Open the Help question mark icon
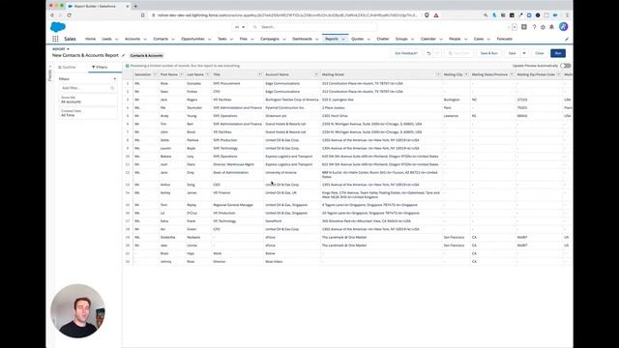Screen dimensions: 619x348 coord(534,27)
